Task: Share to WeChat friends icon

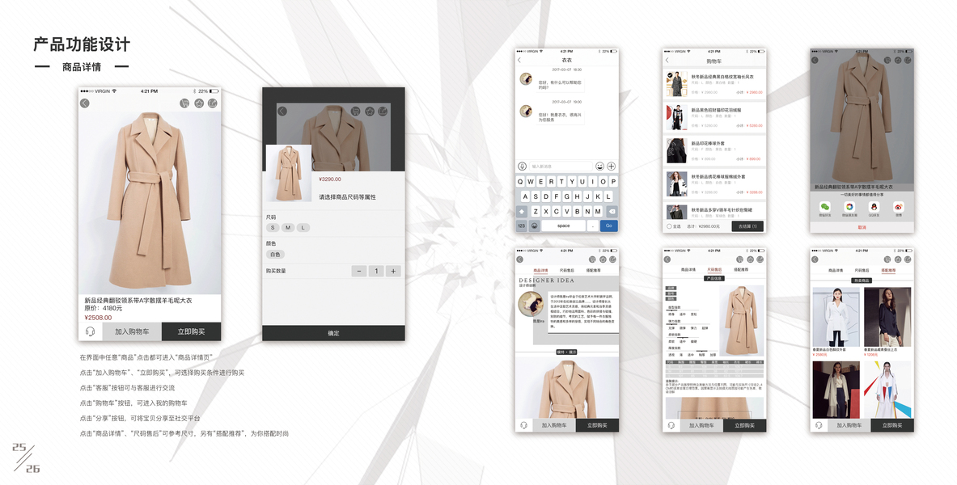Action: (x=824, y=208)
